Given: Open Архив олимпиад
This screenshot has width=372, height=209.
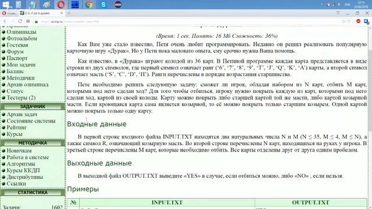Looking at the screenshot, I should coord(27,85).
